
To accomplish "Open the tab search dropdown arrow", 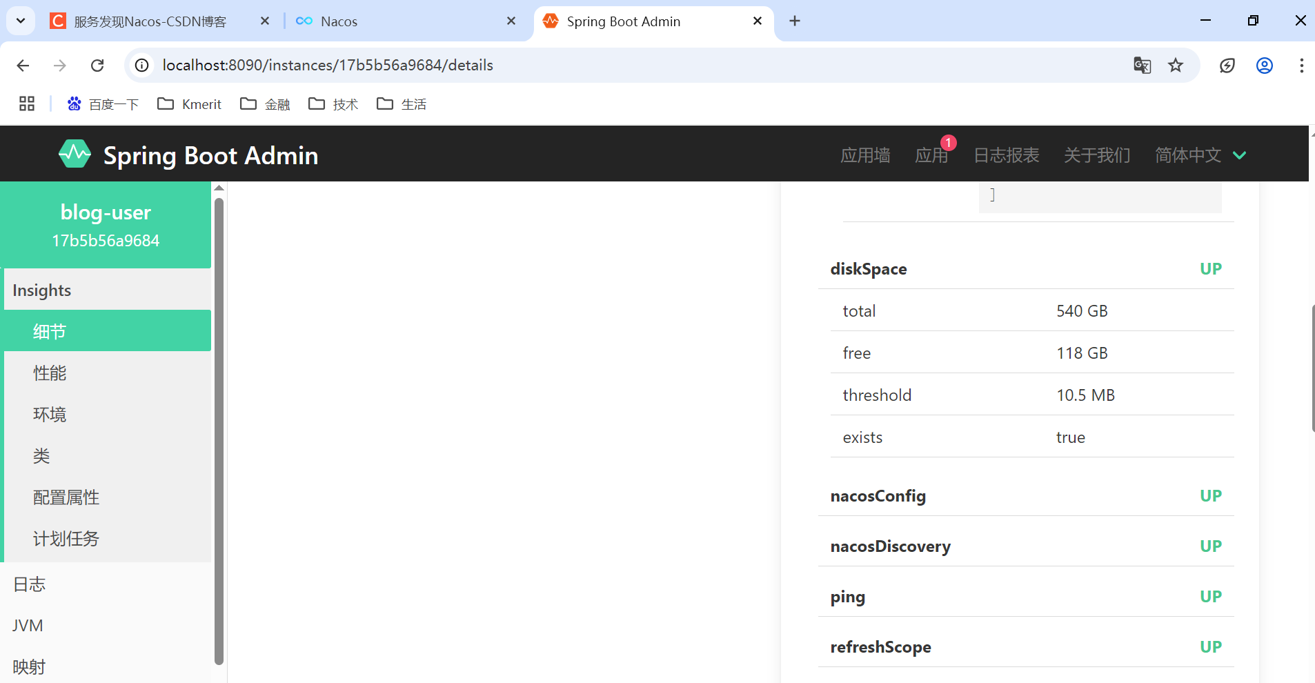I will [x=21, y=21].
